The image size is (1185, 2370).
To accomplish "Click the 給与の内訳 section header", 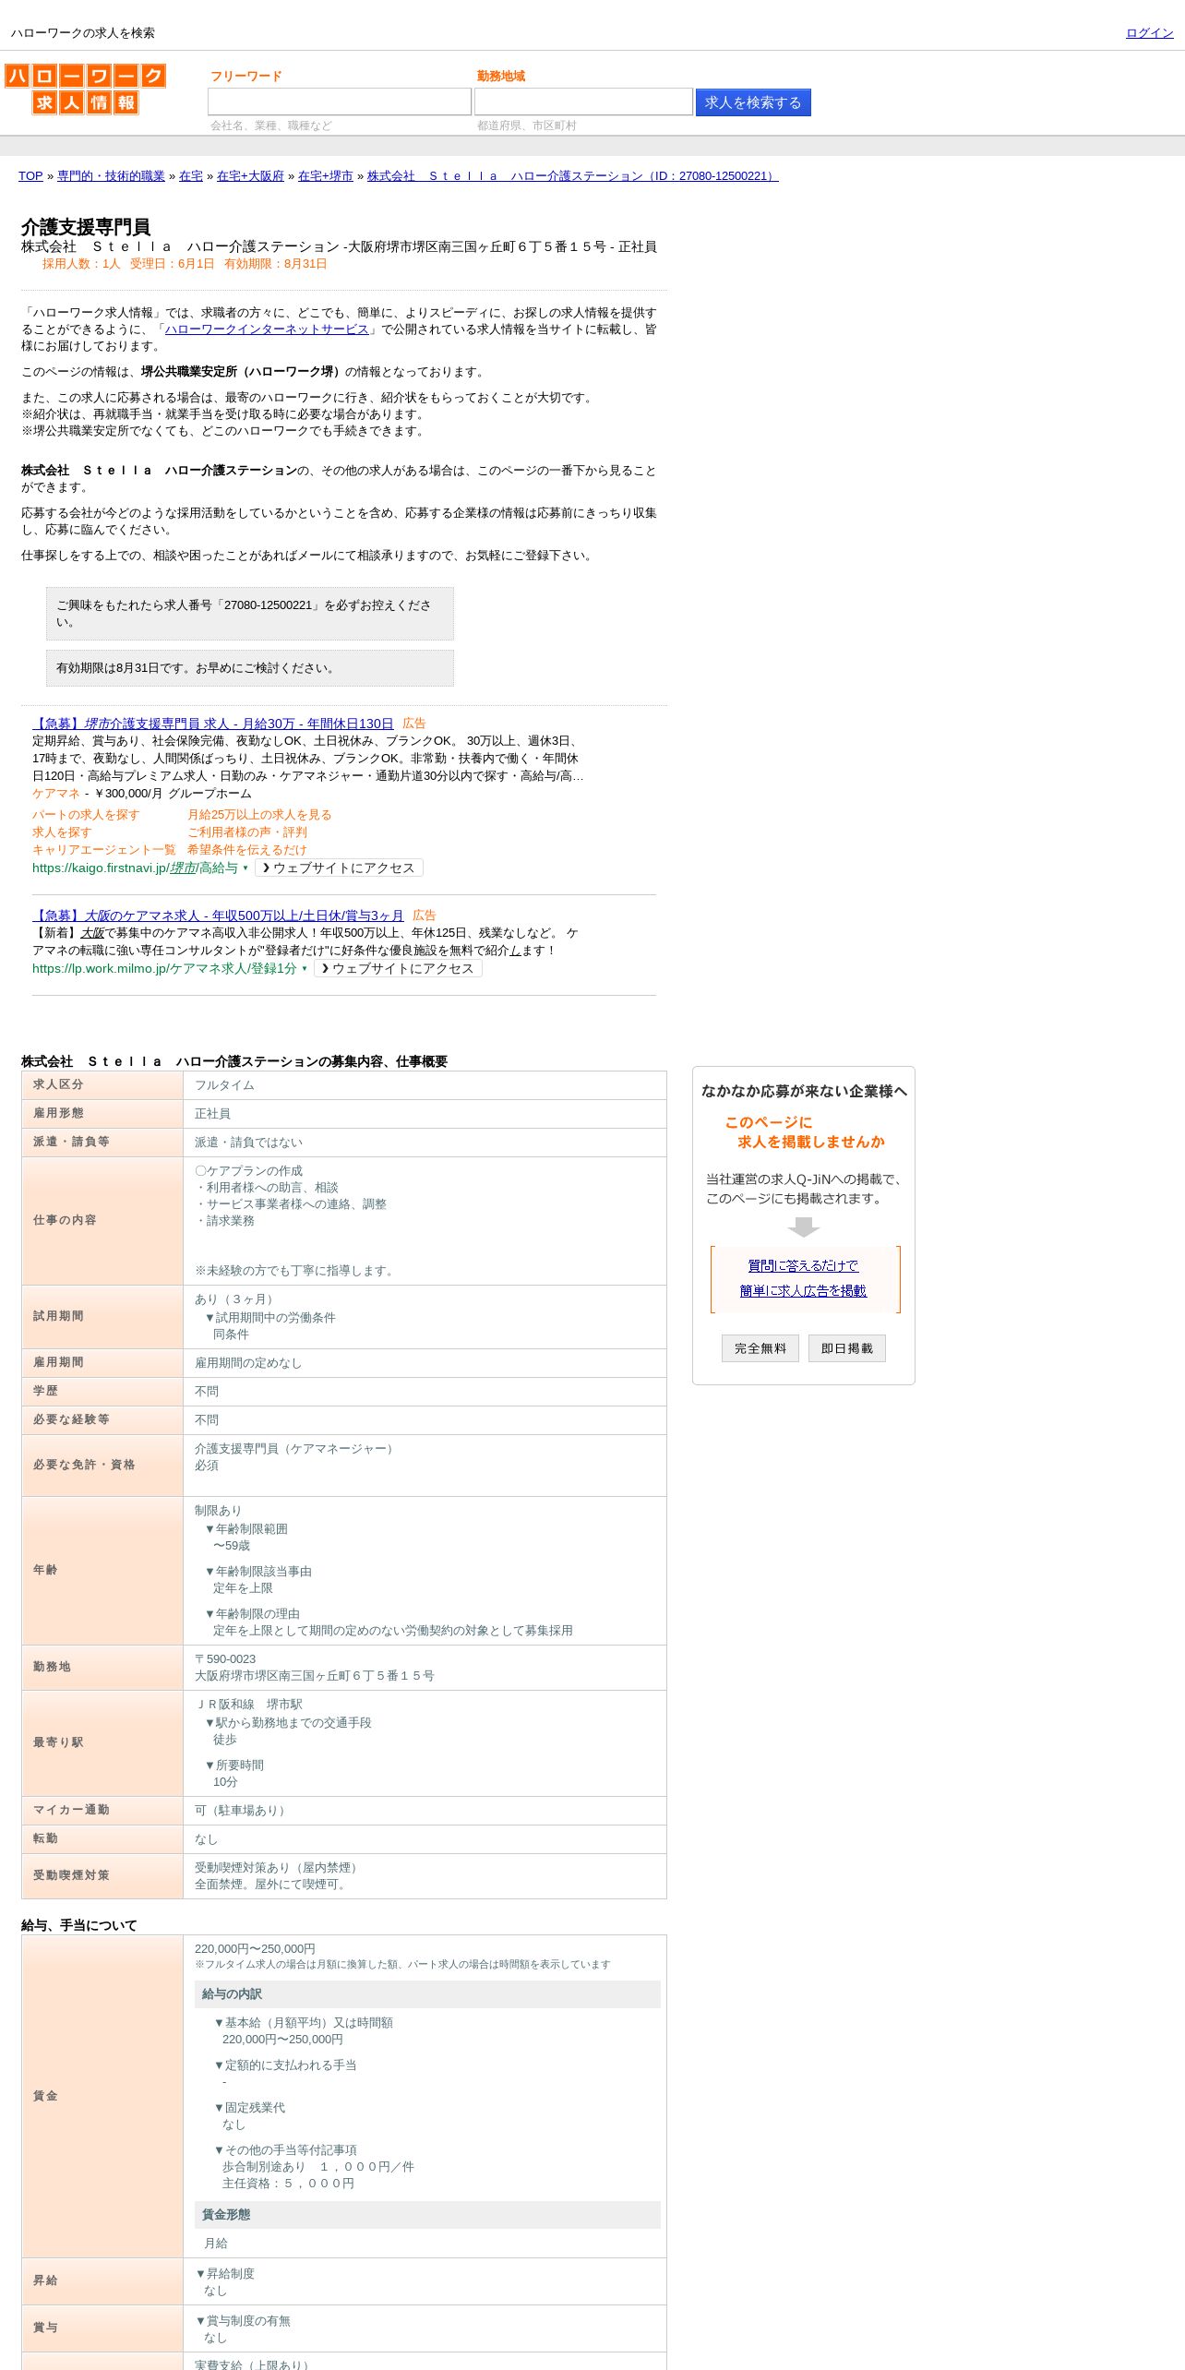I will (x=427, y=1994).
